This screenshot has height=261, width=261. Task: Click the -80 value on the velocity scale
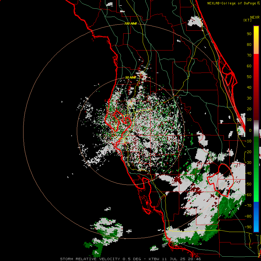pos(248,216)
